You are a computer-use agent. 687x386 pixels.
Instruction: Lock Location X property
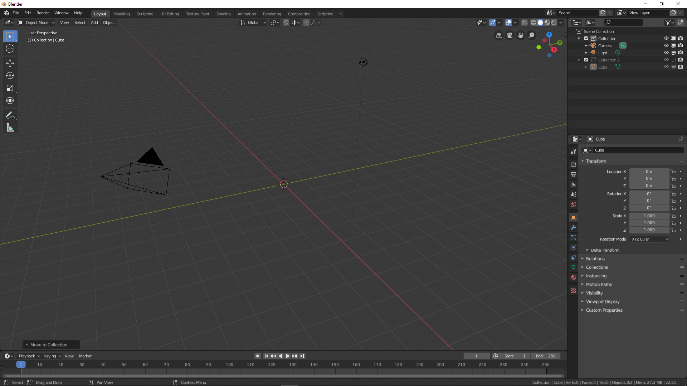[x=673, y=172]
